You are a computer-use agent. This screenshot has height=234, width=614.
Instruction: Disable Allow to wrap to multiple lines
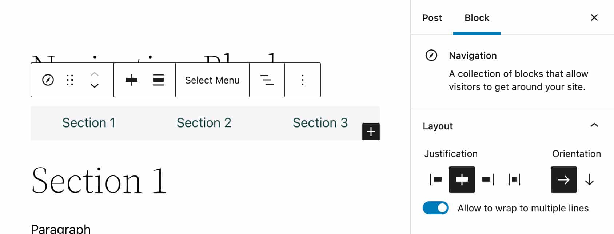pyautogui.click(x=435, y=208)
